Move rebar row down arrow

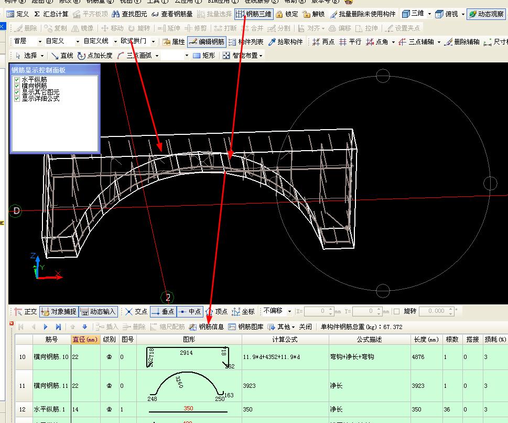pos(84,326)
